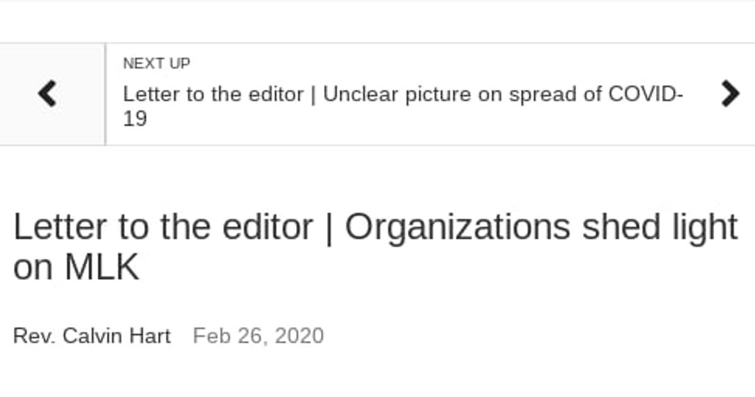Click 'Letter to the editor' in NEXT UP teaser
Image resolution: width=755 pixels, height=397 pixels.
(x=213, y=94)
